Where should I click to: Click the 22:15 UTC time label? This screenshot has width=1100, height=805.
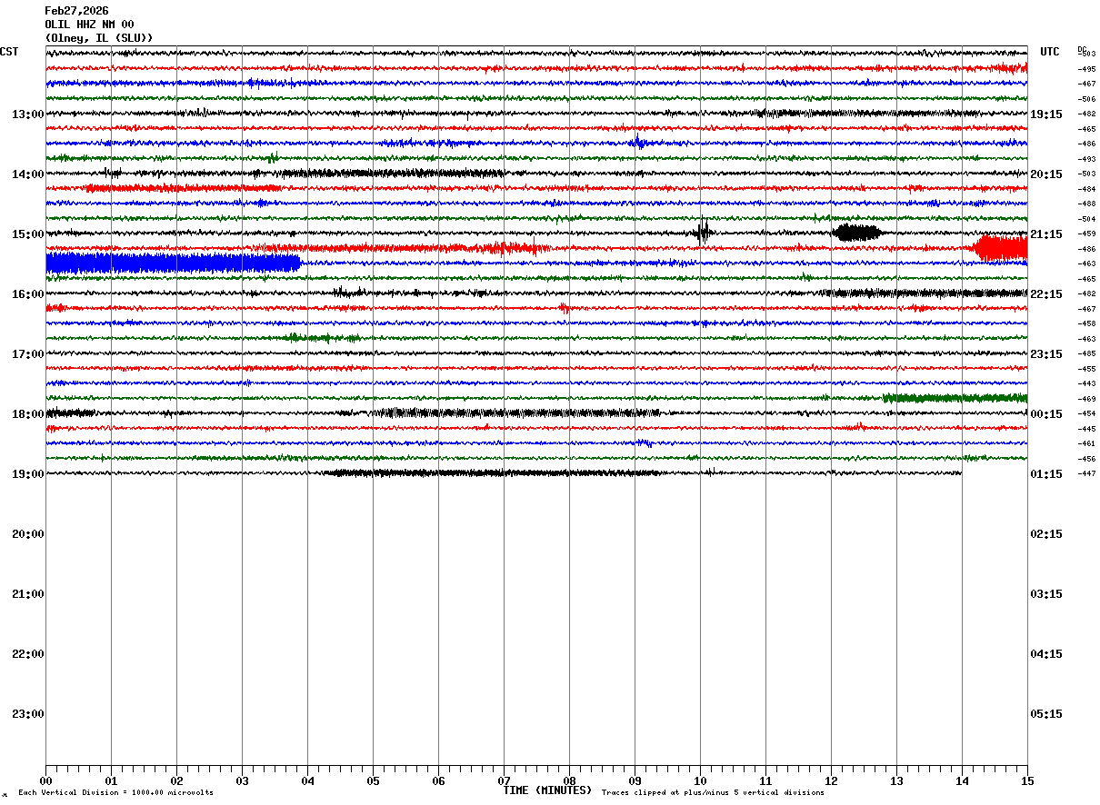pyautogui.click(x=1046, y=294)
